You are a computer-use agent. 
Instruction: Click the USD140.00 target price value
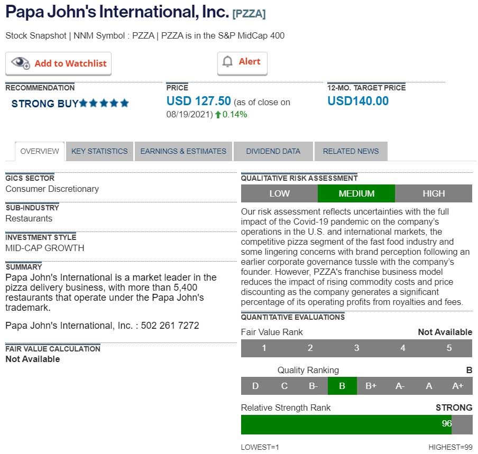pos(358,101)
